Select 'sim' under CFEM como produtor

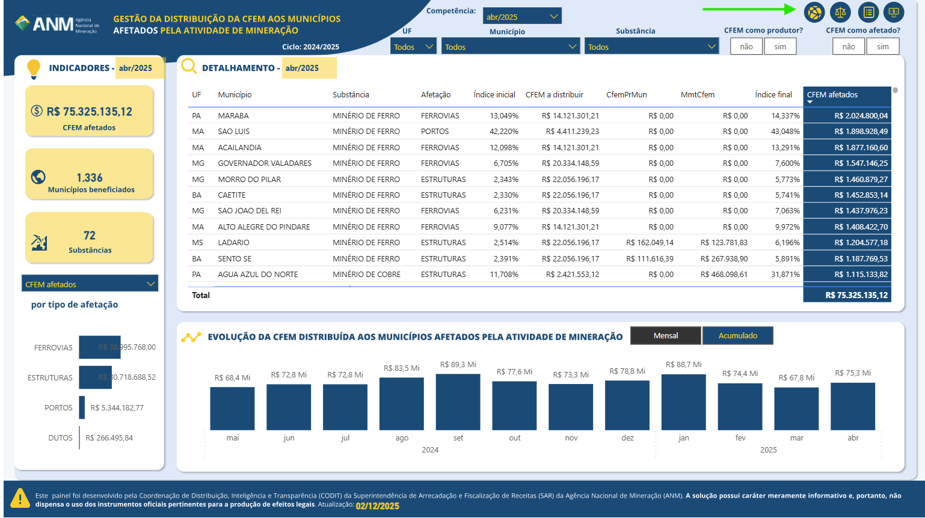point(780,46)
